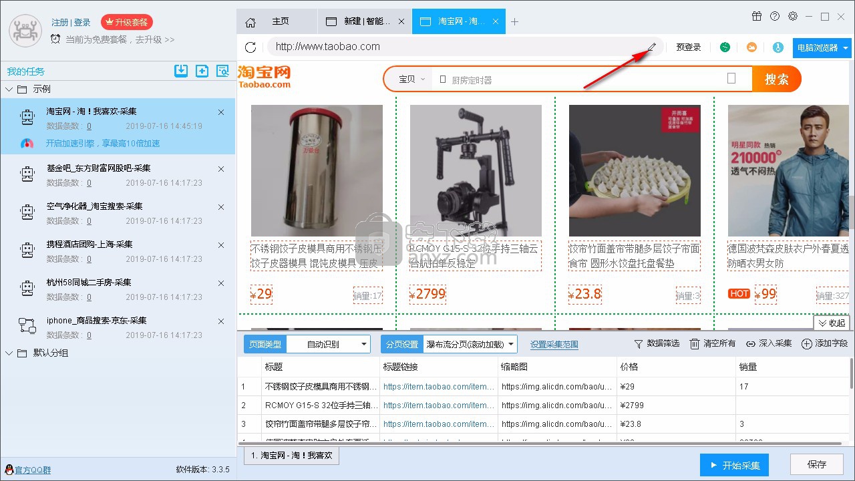Click the QQ penguin icon at bottom left
855x481 pixels.
[x=9, y=470]
